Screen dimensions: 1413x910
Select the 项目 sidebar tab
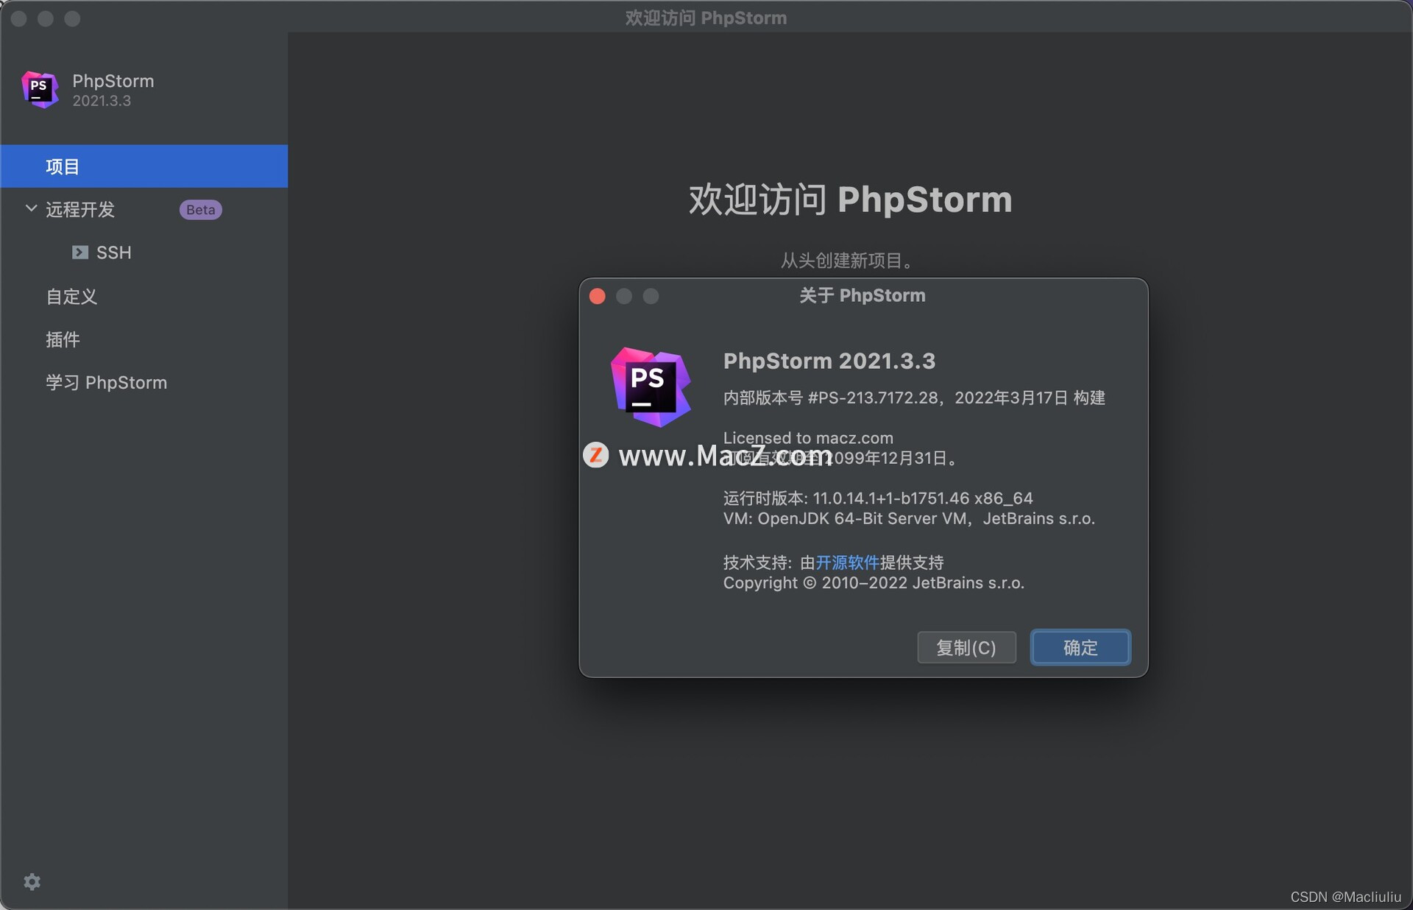(x=63, y=166)
